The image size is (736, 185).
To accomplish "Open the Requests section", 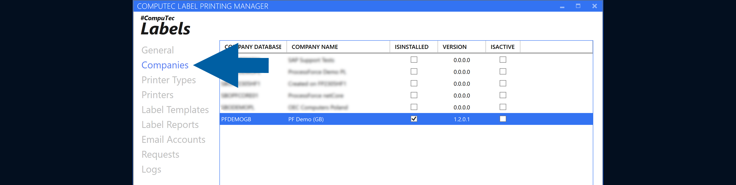I will pyautogui.click(x=160, y=155).
